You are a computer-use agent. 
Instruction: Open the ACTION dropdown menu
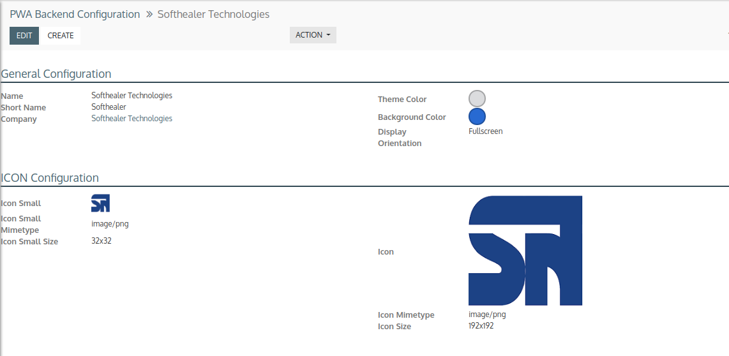pos(313,35)
